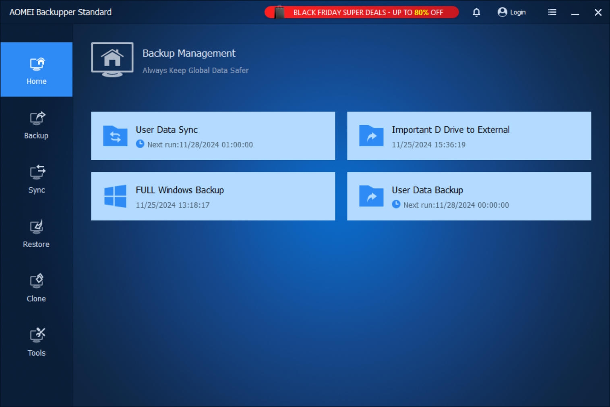The width and height of the screenshot is (610, 407).
Task: Click the 'Next run:11/28/2024 01:00:00' text
Action: [200, 145]
